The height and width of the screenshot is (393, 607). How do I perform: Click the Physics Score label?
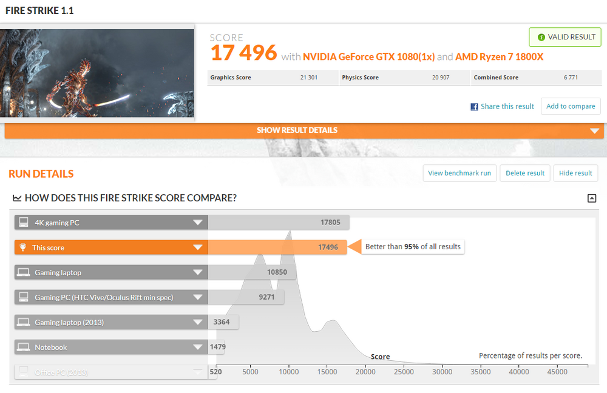point(360,78)
